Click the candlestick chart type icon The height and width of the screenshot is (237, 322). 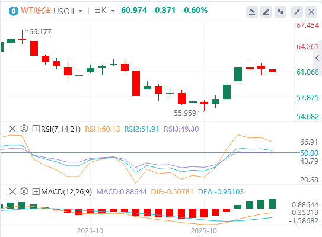[x=280, y=12]
